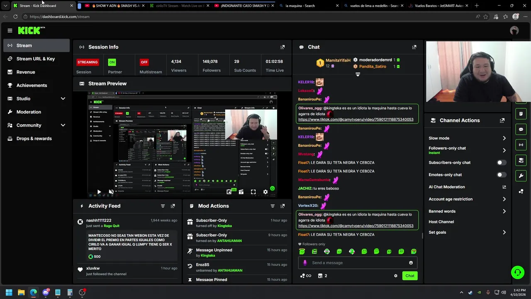Screen dimensions: 531x299
Task: Click the browser address bar
Action: coord(249,17)
